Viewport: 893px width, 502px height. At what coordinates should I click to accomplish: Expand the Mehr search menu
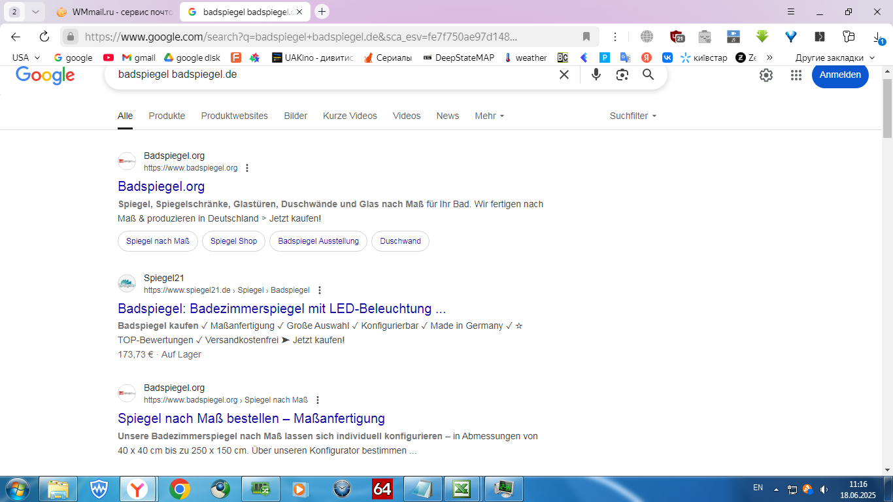(x=490, y=116)
